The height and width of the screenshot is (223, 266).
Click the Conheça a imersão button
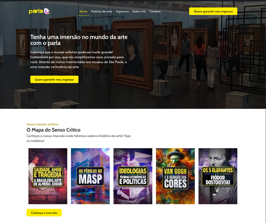pyautogui.click(x=44, y=213)
